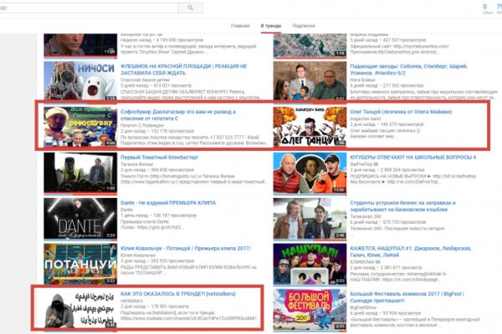Open Студенты устроили бизнес на заправках video
The width and height of the screenshot is (502, 334).
[402, 206]
